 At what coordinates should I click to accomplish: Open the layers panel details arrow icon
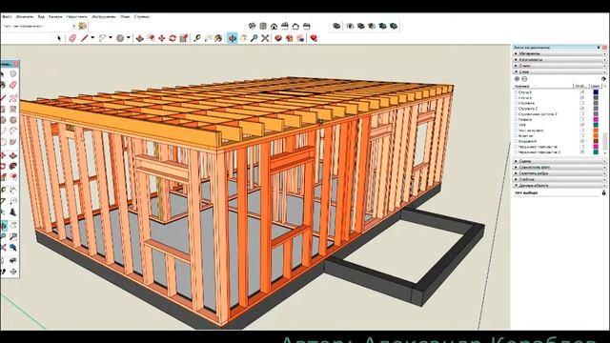[x=603, y=79]
